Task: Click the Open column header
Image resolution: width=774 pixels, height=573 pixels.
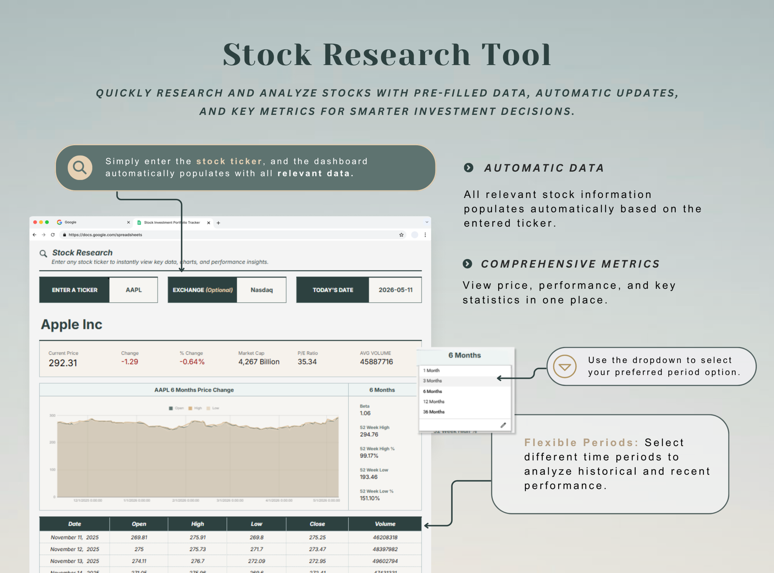Action: coord(139,524)
